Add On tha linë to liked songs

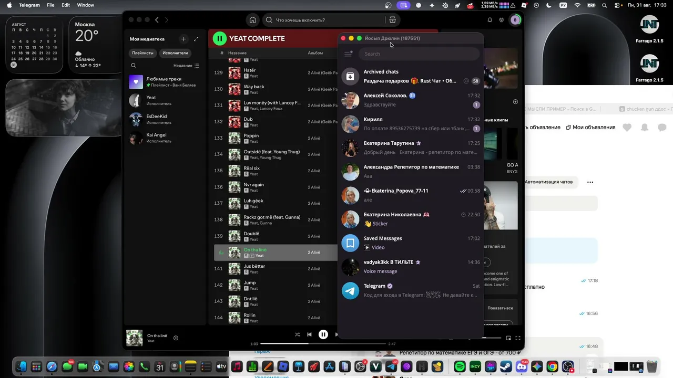coord(176,338)
